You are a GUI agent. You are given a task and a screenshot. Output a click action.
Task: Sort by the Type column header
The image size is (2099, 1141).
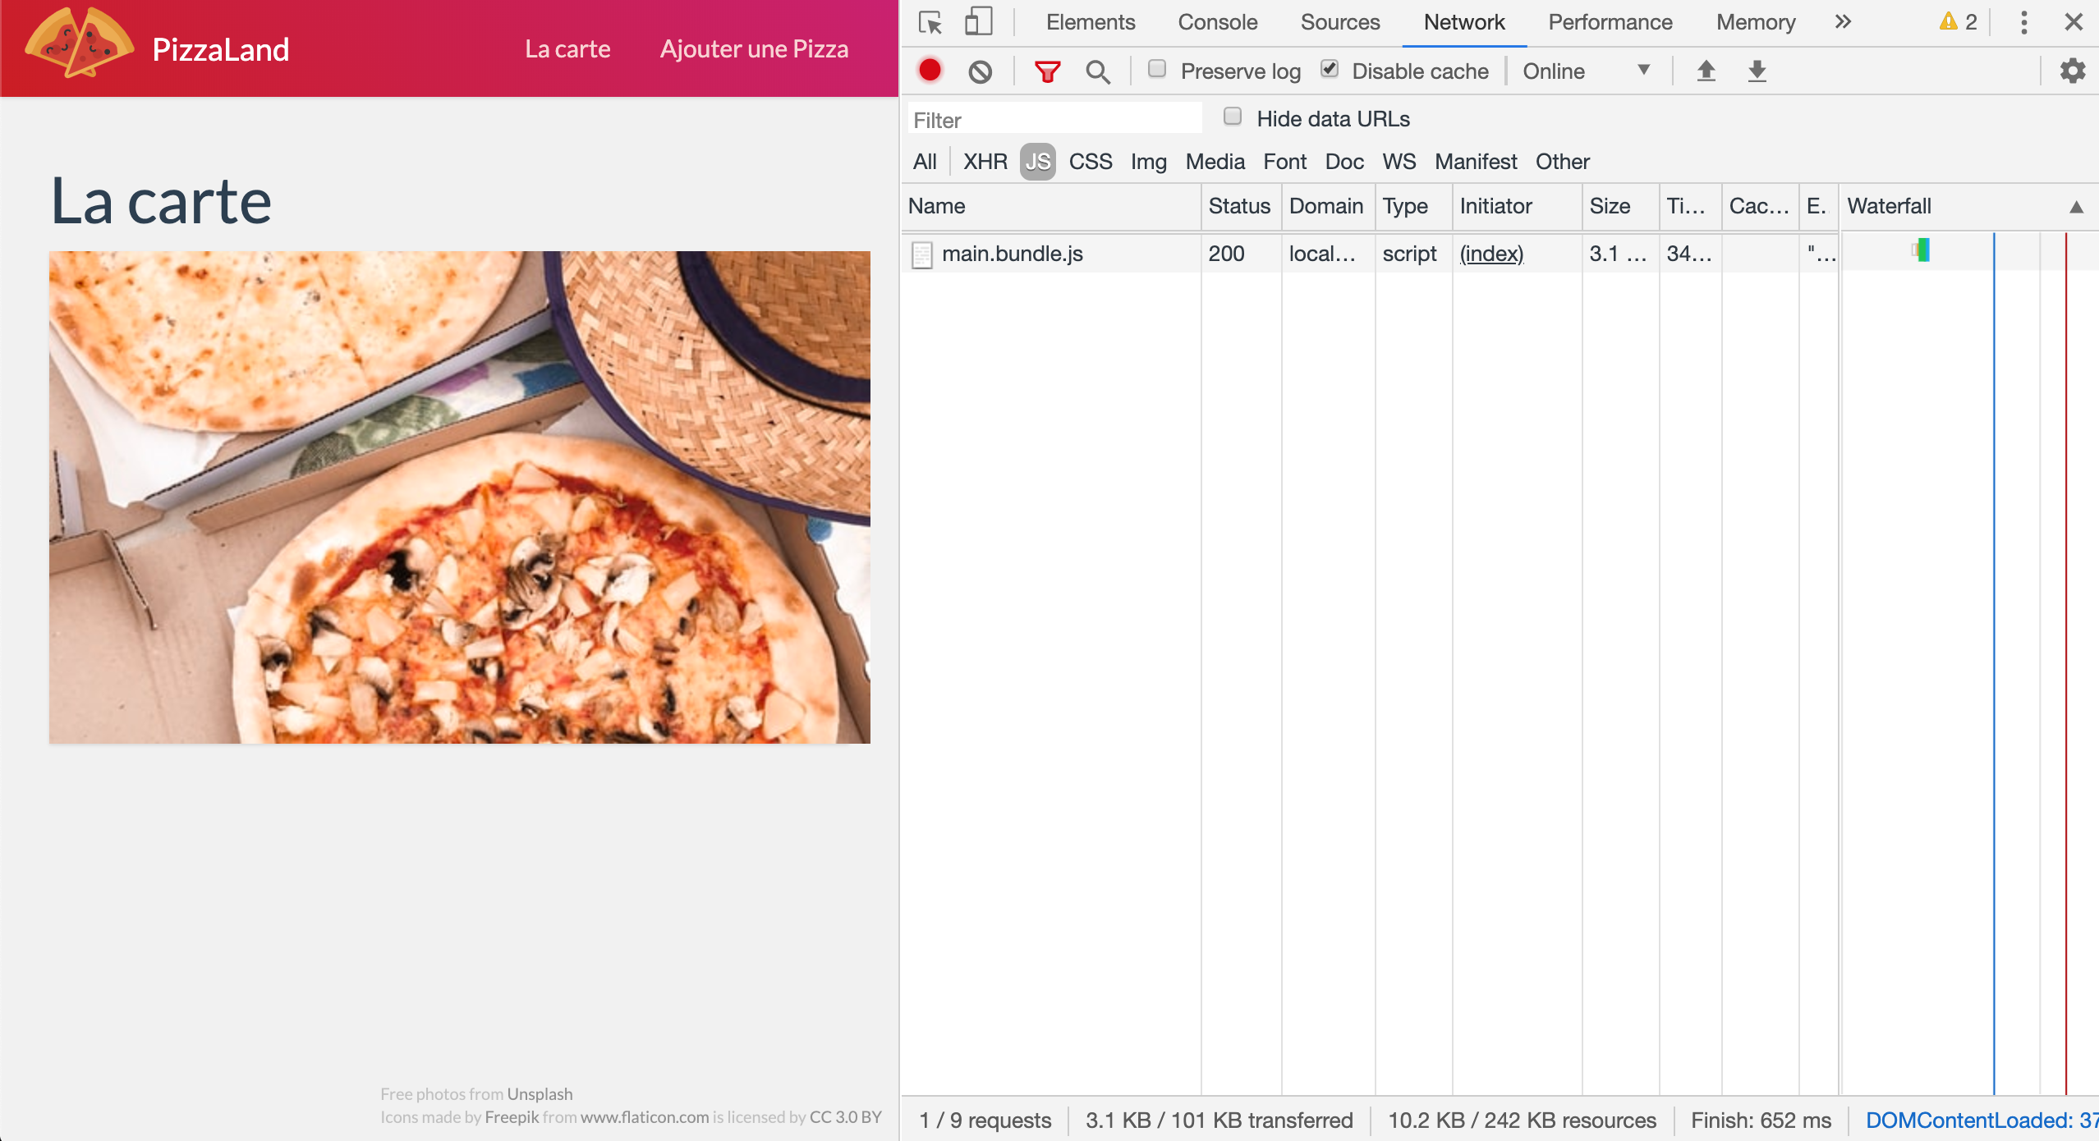click(1413, 206)
